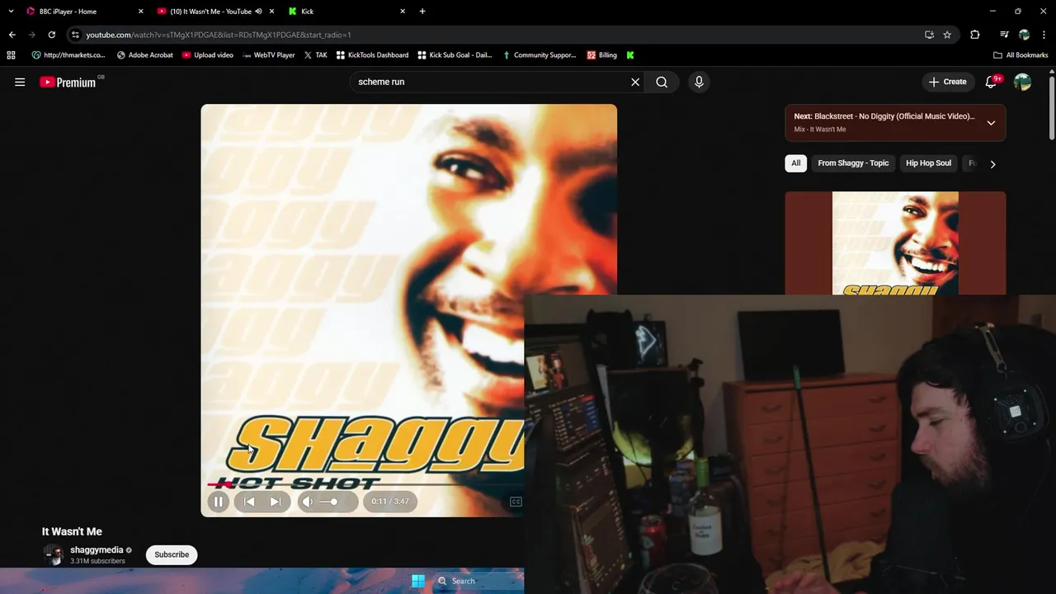
Task: Open the shaggymedia channel name link
Action: click(x=97, y=549)
